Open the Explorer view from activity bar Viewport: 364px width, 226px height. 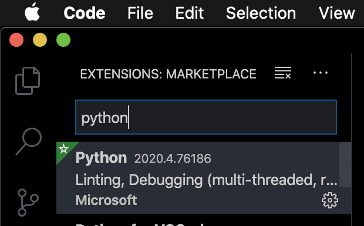pyautogui.click(x=28, y=81)
